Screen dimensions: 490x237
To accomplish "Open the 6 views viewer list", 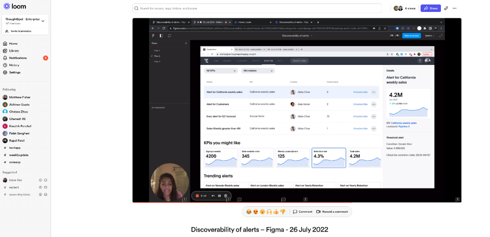I will click(404, 8).
